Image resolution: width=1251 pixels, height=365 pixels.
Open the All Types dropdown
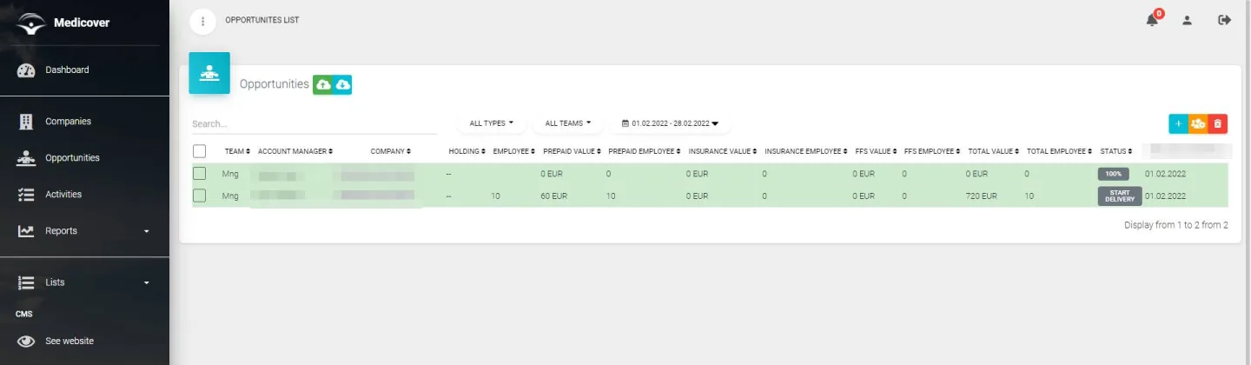[x=492, y=123]
